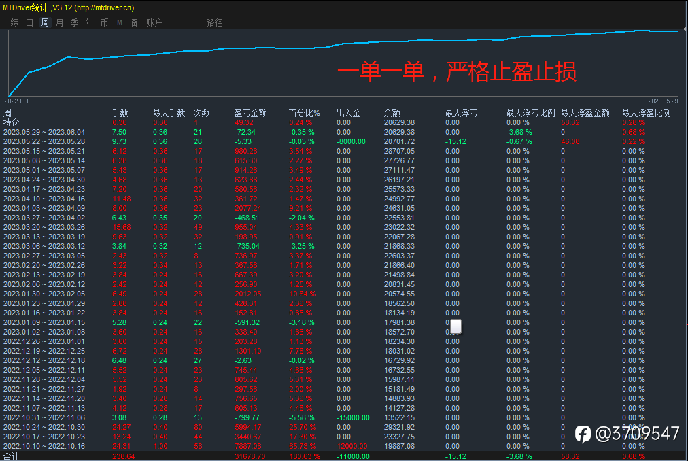Select week row 2022.10.31 ~ 2022.11.06
Viewport: 688px width, 461px height.
pyautogui.click(x=344, y=417)
